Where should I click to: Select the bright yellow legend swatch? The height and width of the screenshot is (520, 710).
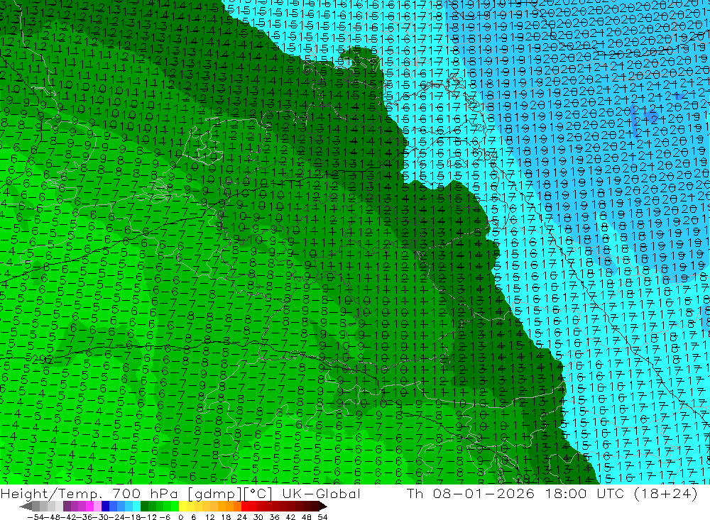182,507
